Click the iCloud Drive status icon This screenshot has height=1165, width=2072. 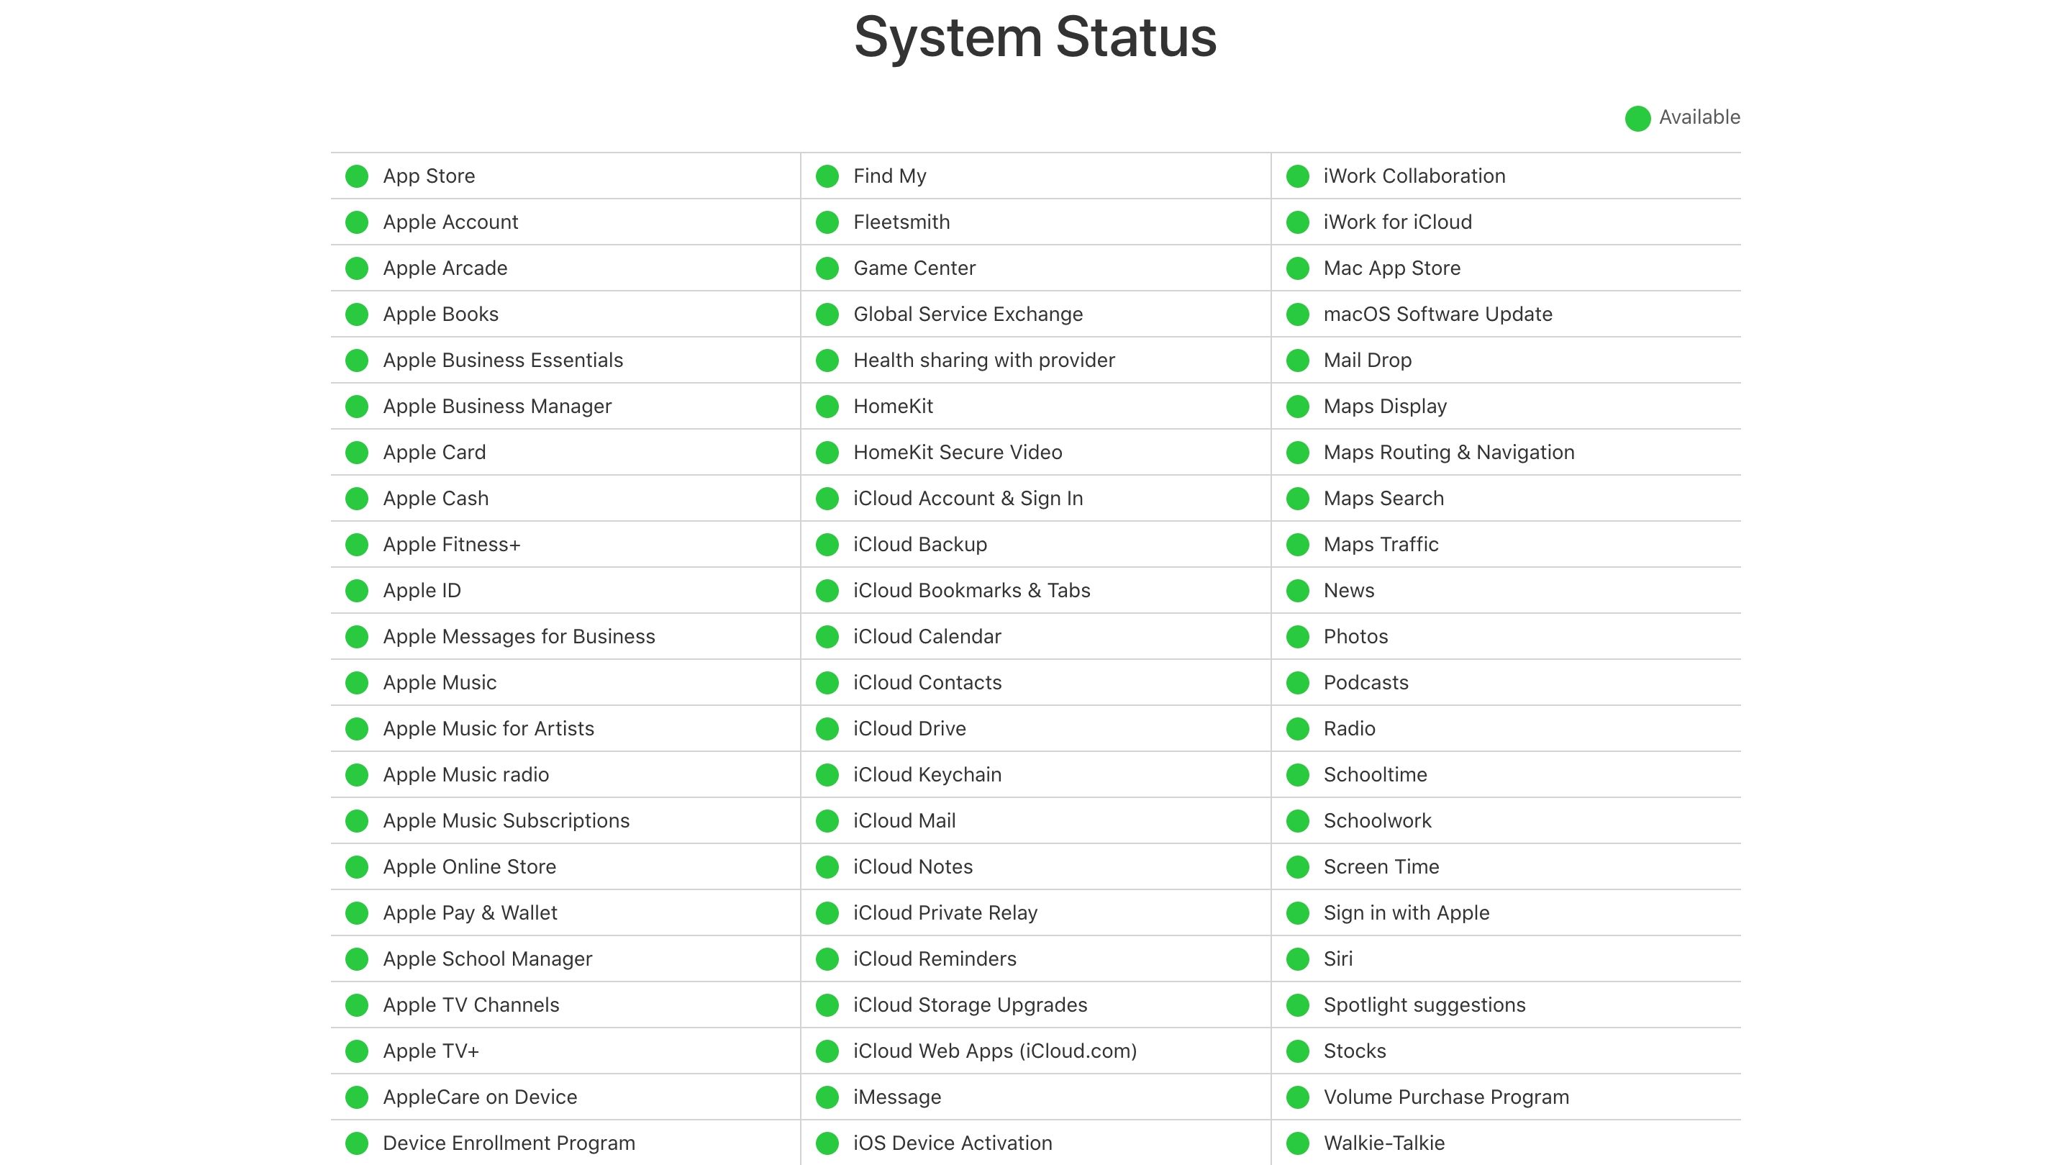pyautogui.click(x=830, y=727)
